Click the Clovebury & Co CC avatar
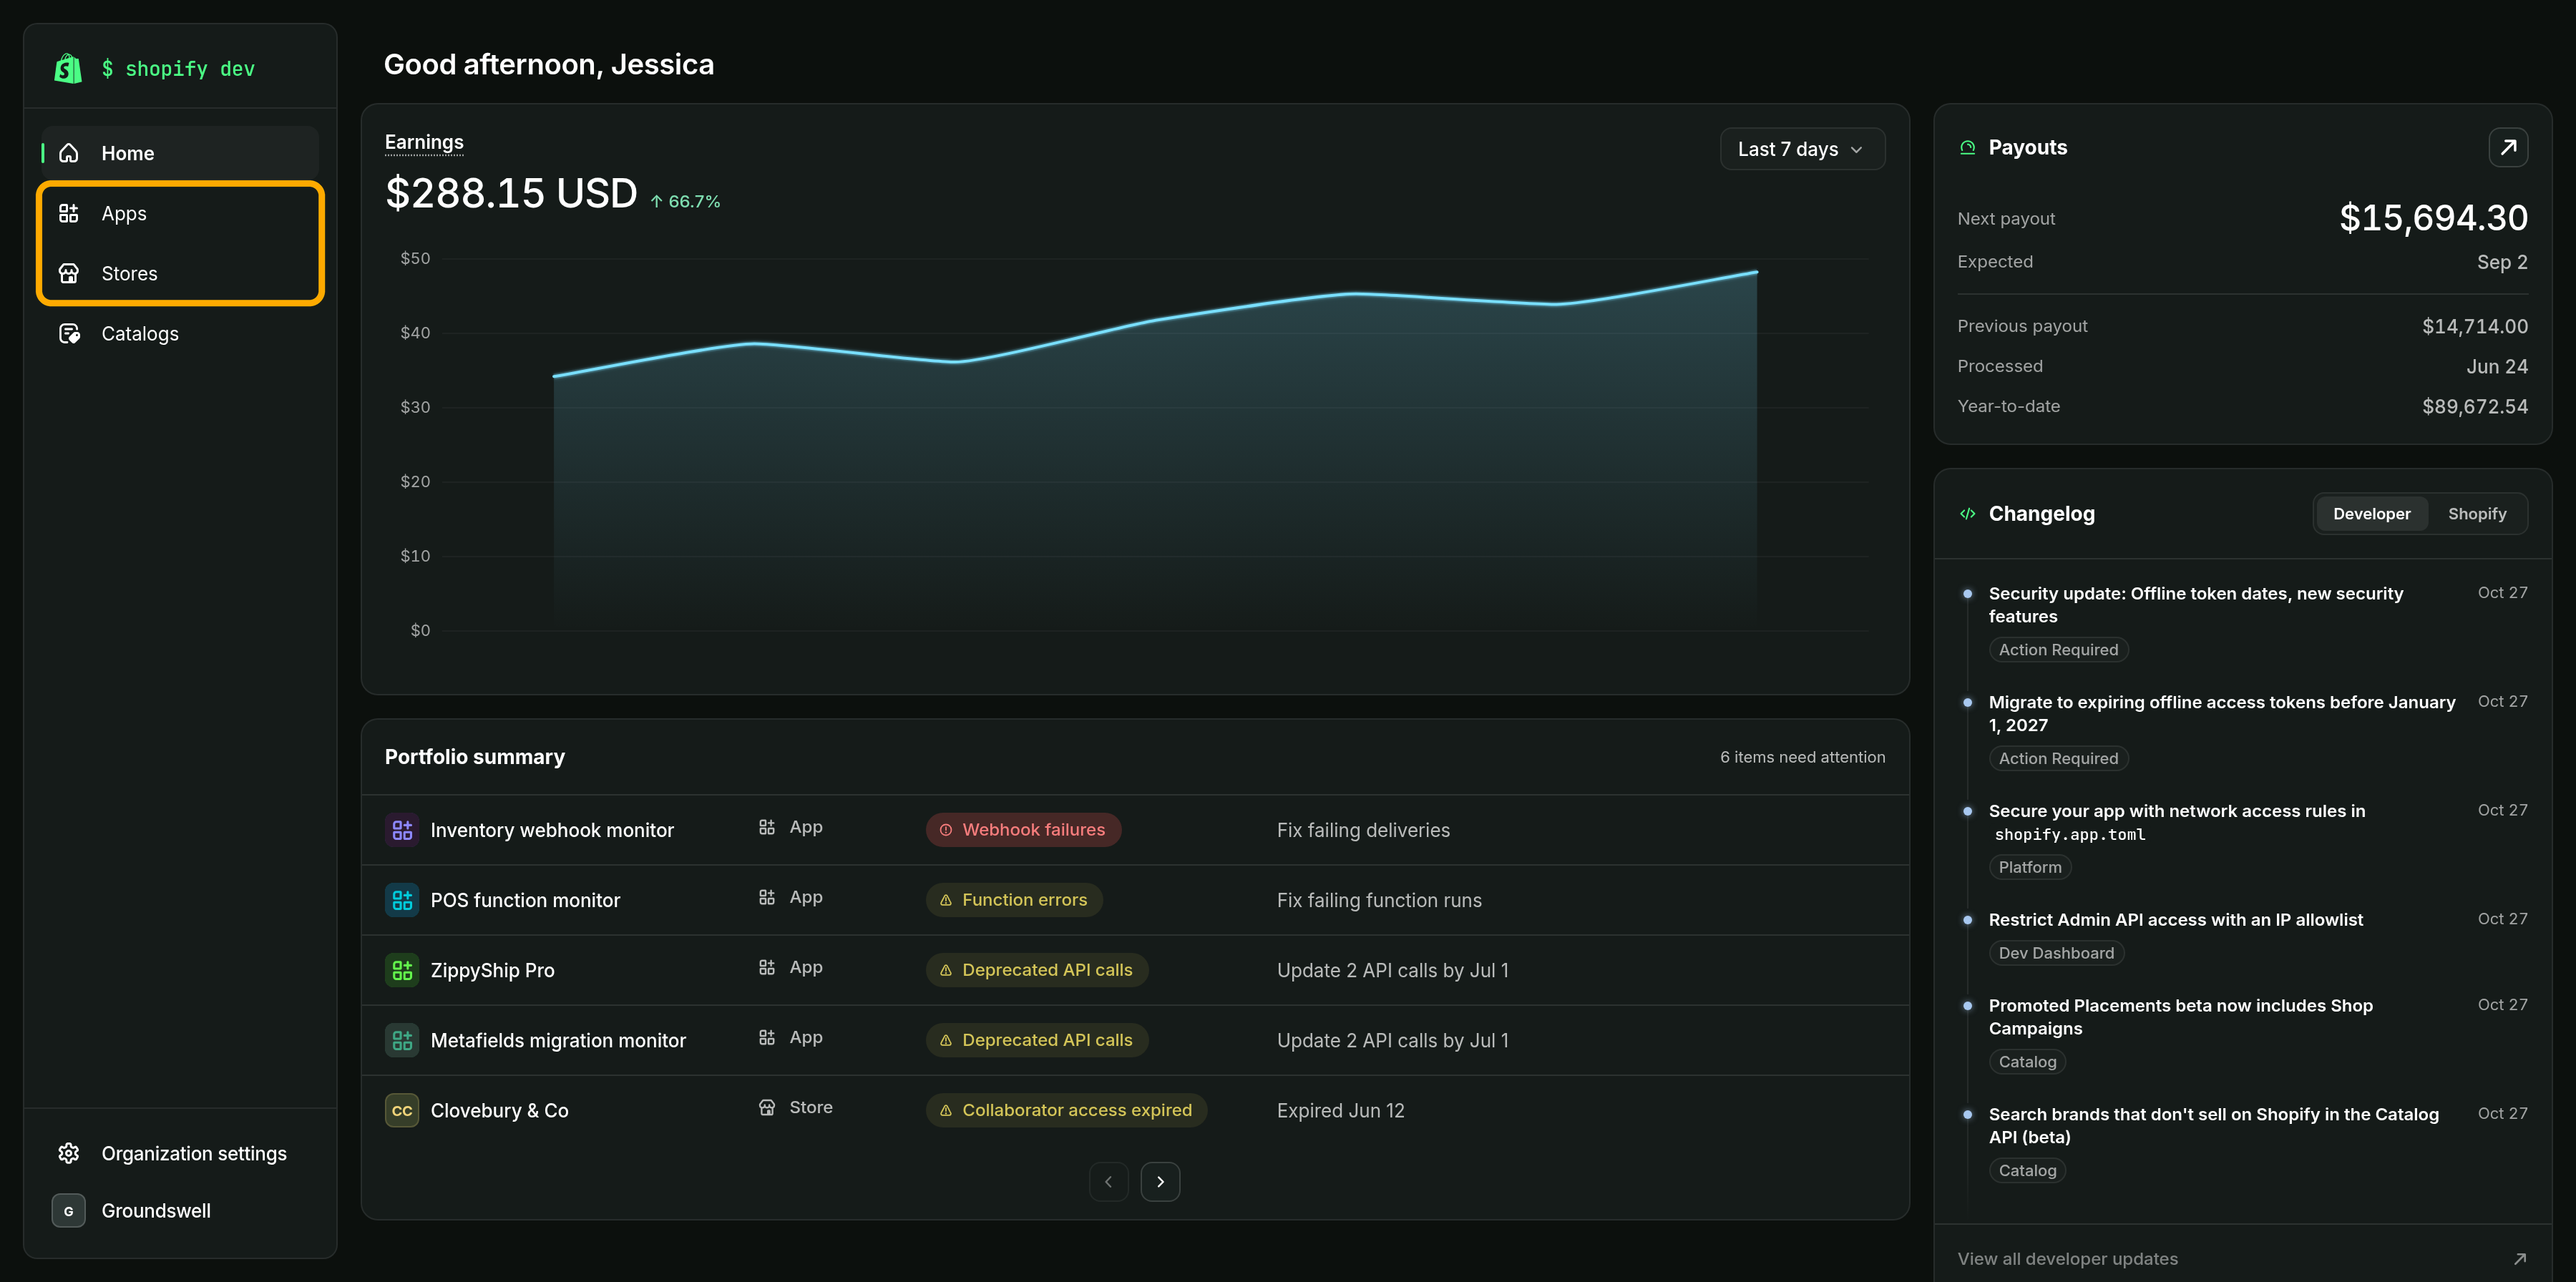 [x=402, y=1110]
